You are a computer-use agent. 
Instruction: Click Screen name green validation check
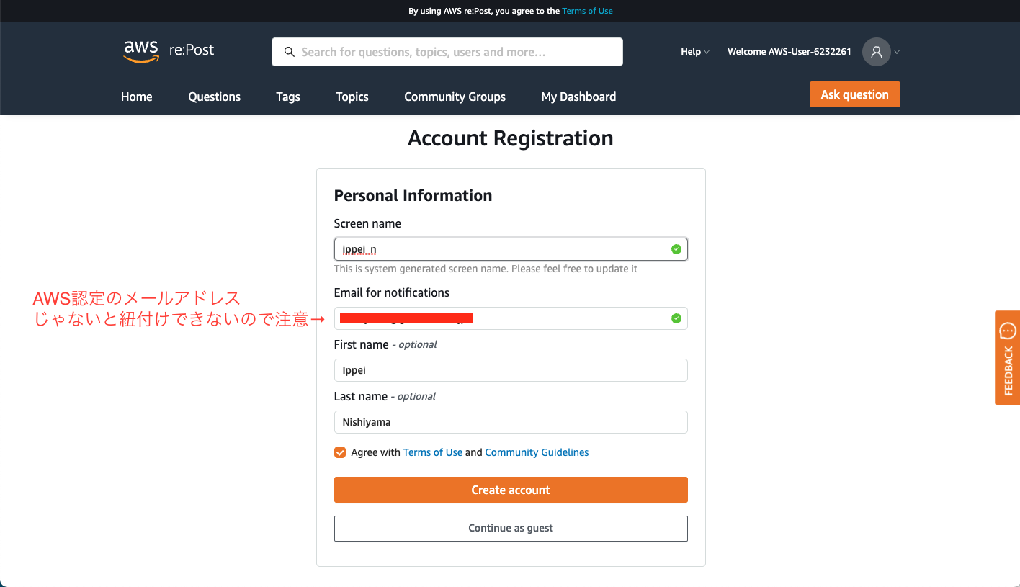coord(676,249)
